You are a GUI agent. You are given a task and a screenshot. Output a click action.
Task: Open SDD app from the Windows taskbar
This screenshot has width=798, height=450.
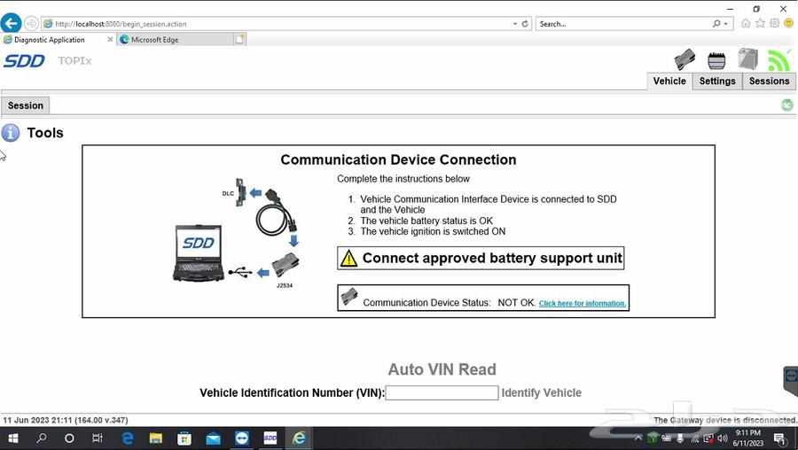[x=270, y=438]
